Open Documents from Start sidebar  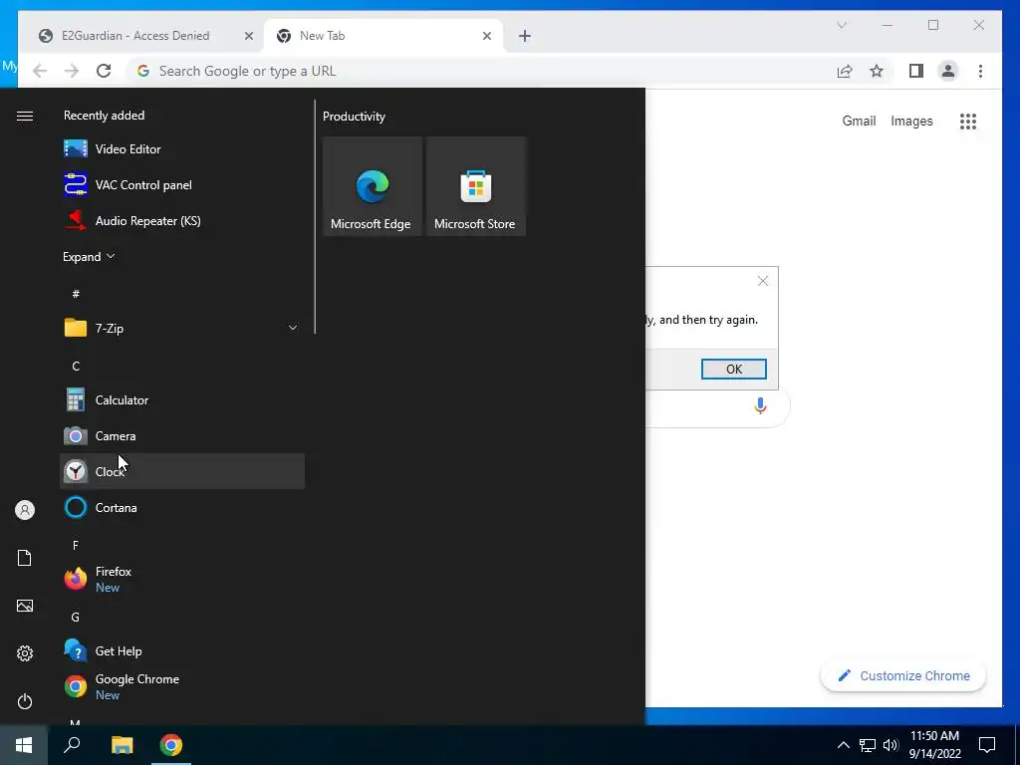tap(25, 558)
